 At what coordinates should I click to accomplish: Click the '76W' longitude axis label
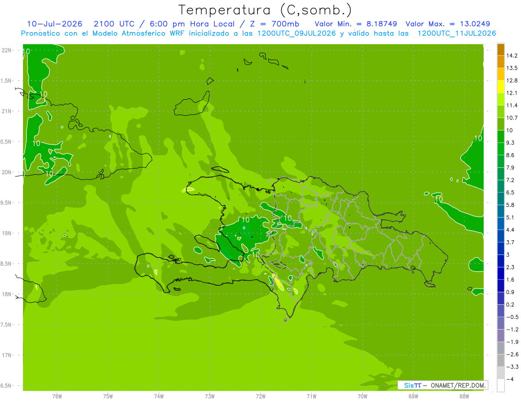57,396
